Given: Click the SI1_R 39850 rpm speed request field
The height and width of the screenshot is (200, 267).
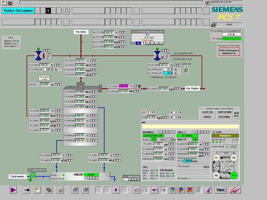Looking at the screenshot, I should (188, 161).
